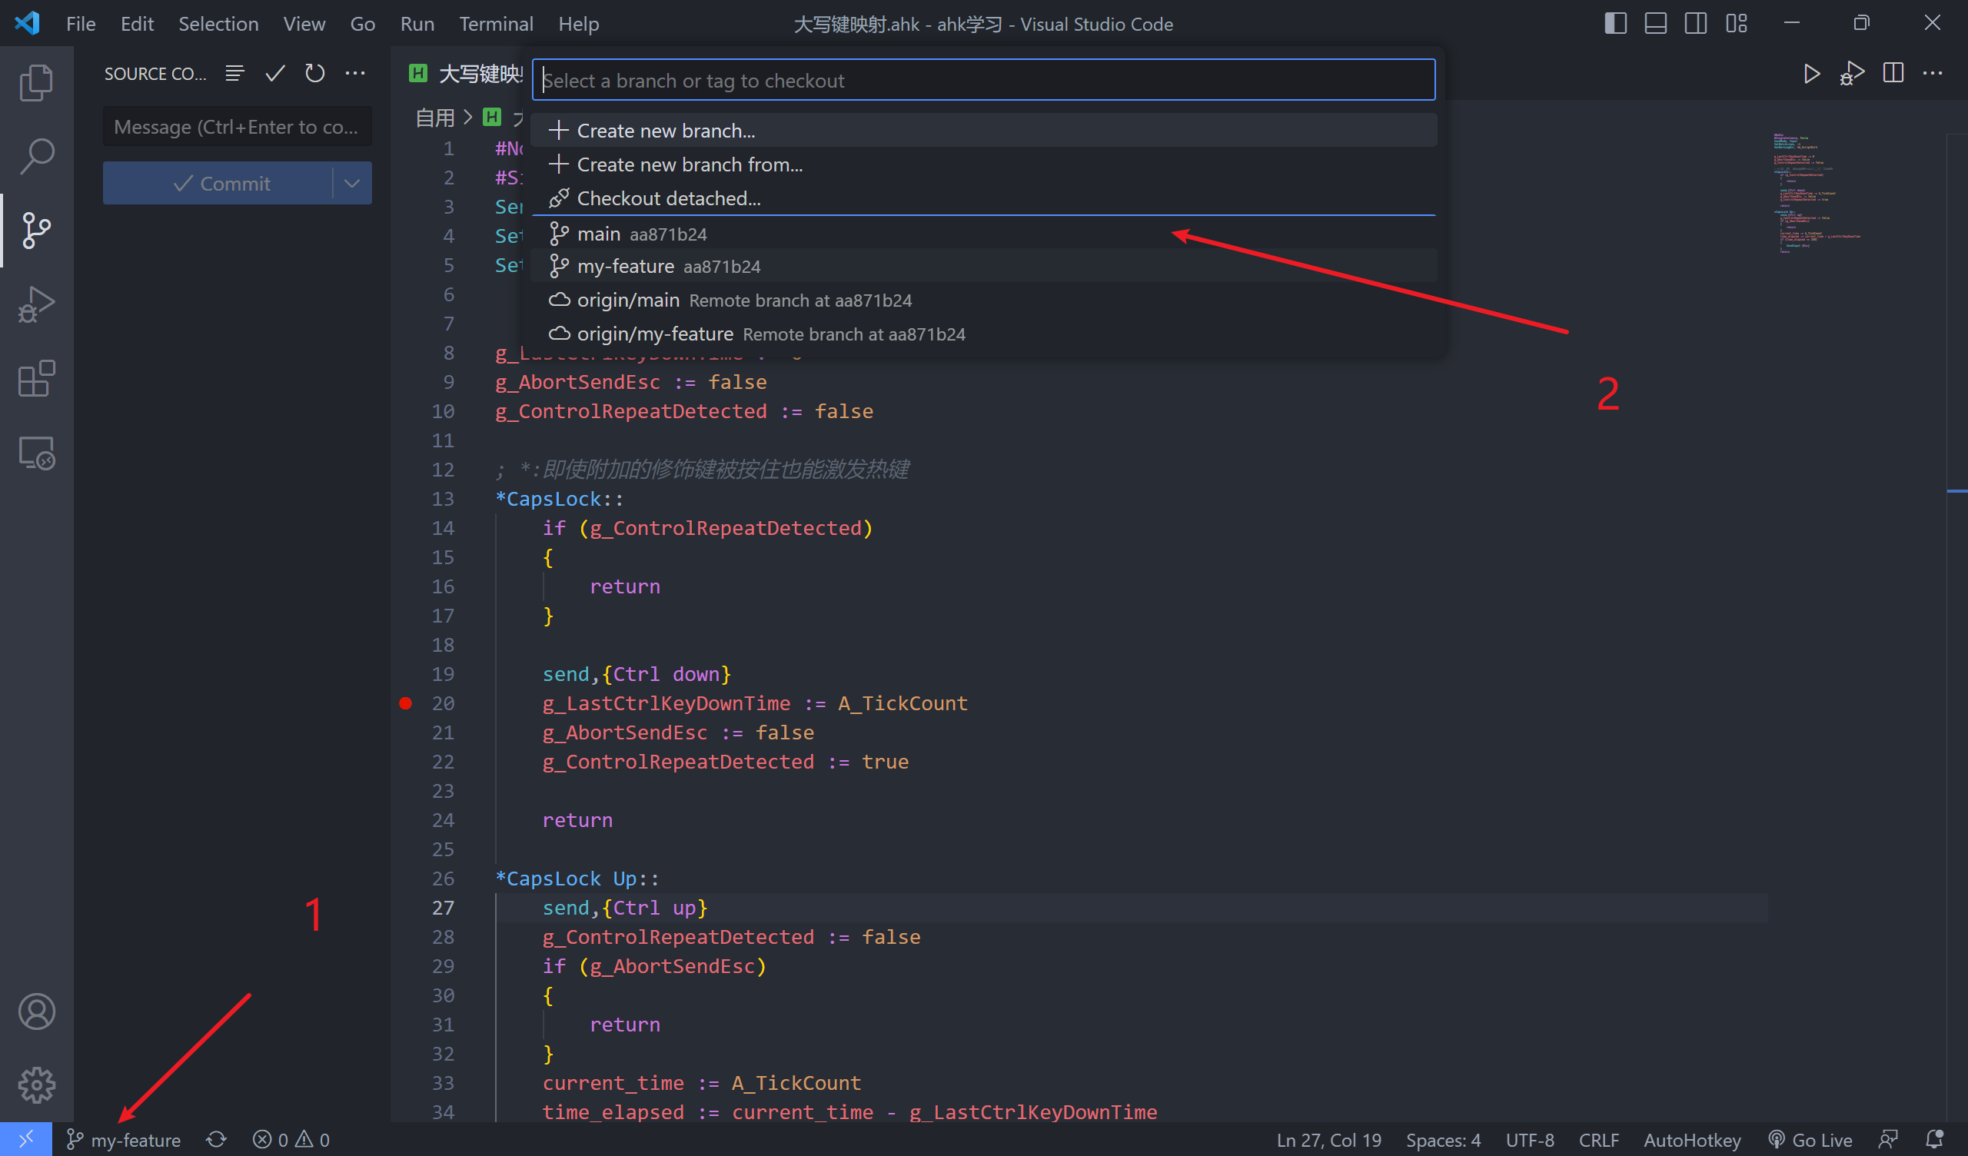1968x1156 pixels.
Task: Open the Extensions view icon
Action: point(36,379)
